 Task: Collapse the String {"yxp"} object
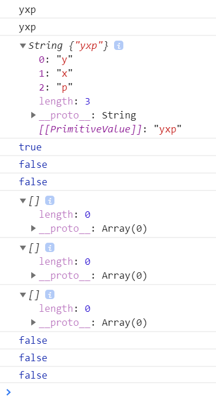(23, 46)
